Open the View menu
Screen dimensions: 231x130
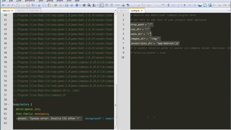(x=41, y=1)
